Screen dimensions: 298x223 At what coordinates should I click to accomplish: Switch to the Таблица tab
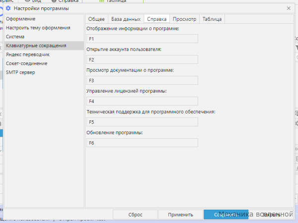212,19
